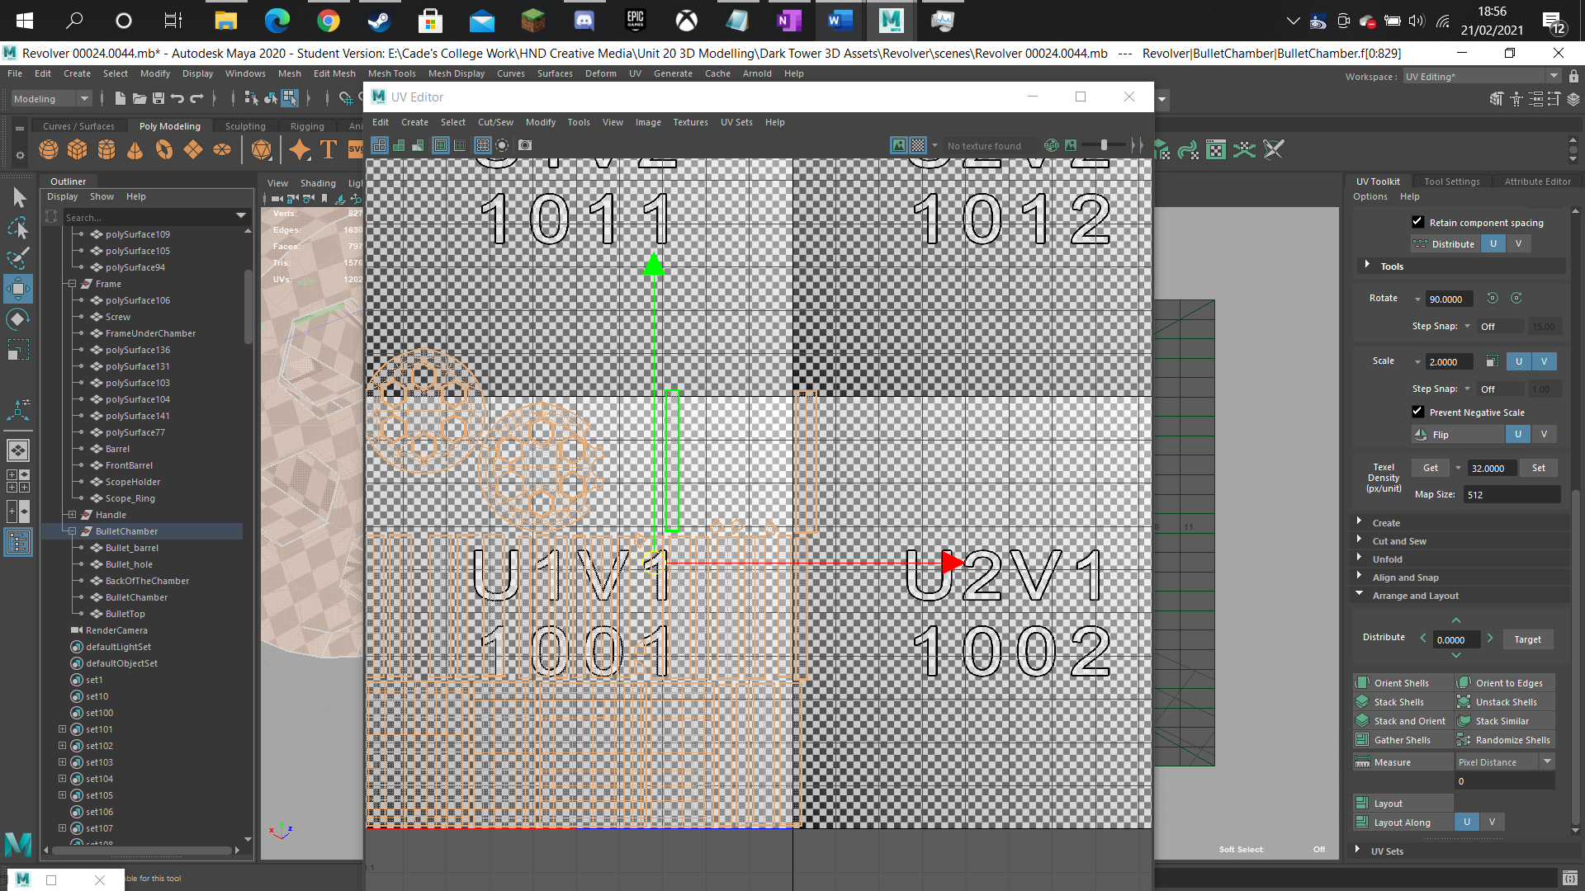The width and height of the screenshot is (1585, 891).
Task: Click the Gather Shells icon
Action: [1362, 740]
